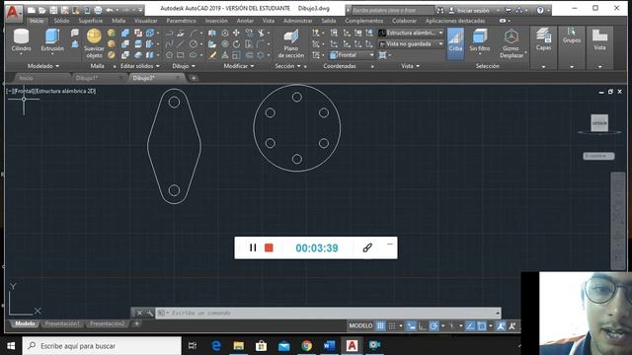Toggle polar tracking in status bar

point(434,325)
